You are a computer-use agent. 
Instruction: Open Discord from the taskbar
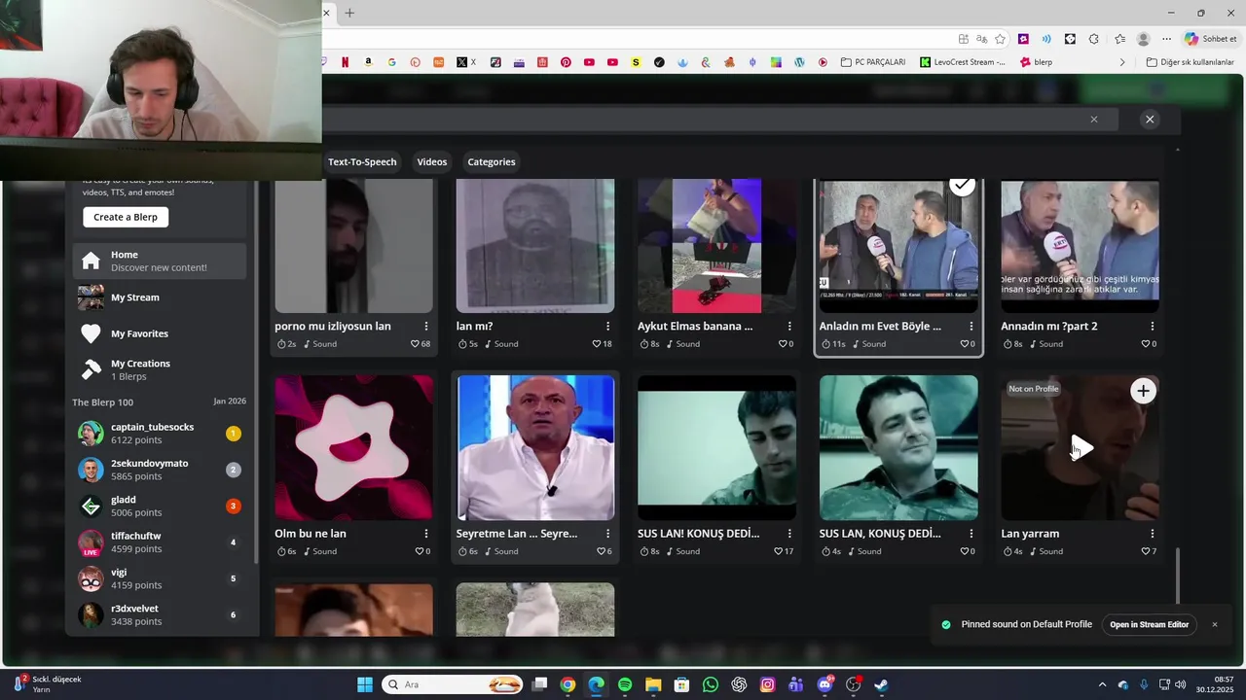click(825, 684)
